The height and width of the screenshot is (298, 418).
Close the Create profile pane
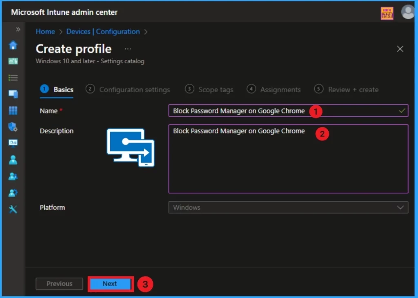[x=400, y=49]
